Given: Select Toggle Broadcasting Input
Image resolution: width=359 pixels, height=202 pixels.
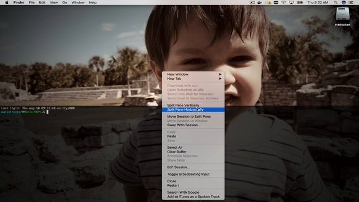Looking at the screenshot, I should 193,174.
